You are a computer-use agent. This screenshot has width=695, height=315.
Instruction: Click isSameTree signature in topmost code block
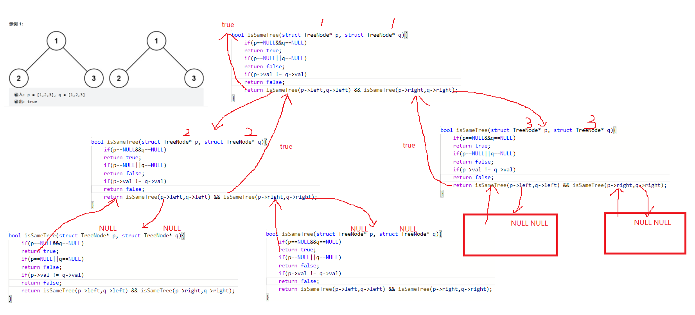(320, 35)
